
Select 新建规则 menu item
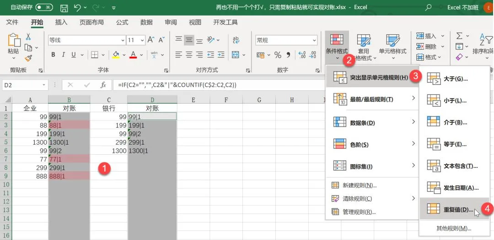(372, 185)
